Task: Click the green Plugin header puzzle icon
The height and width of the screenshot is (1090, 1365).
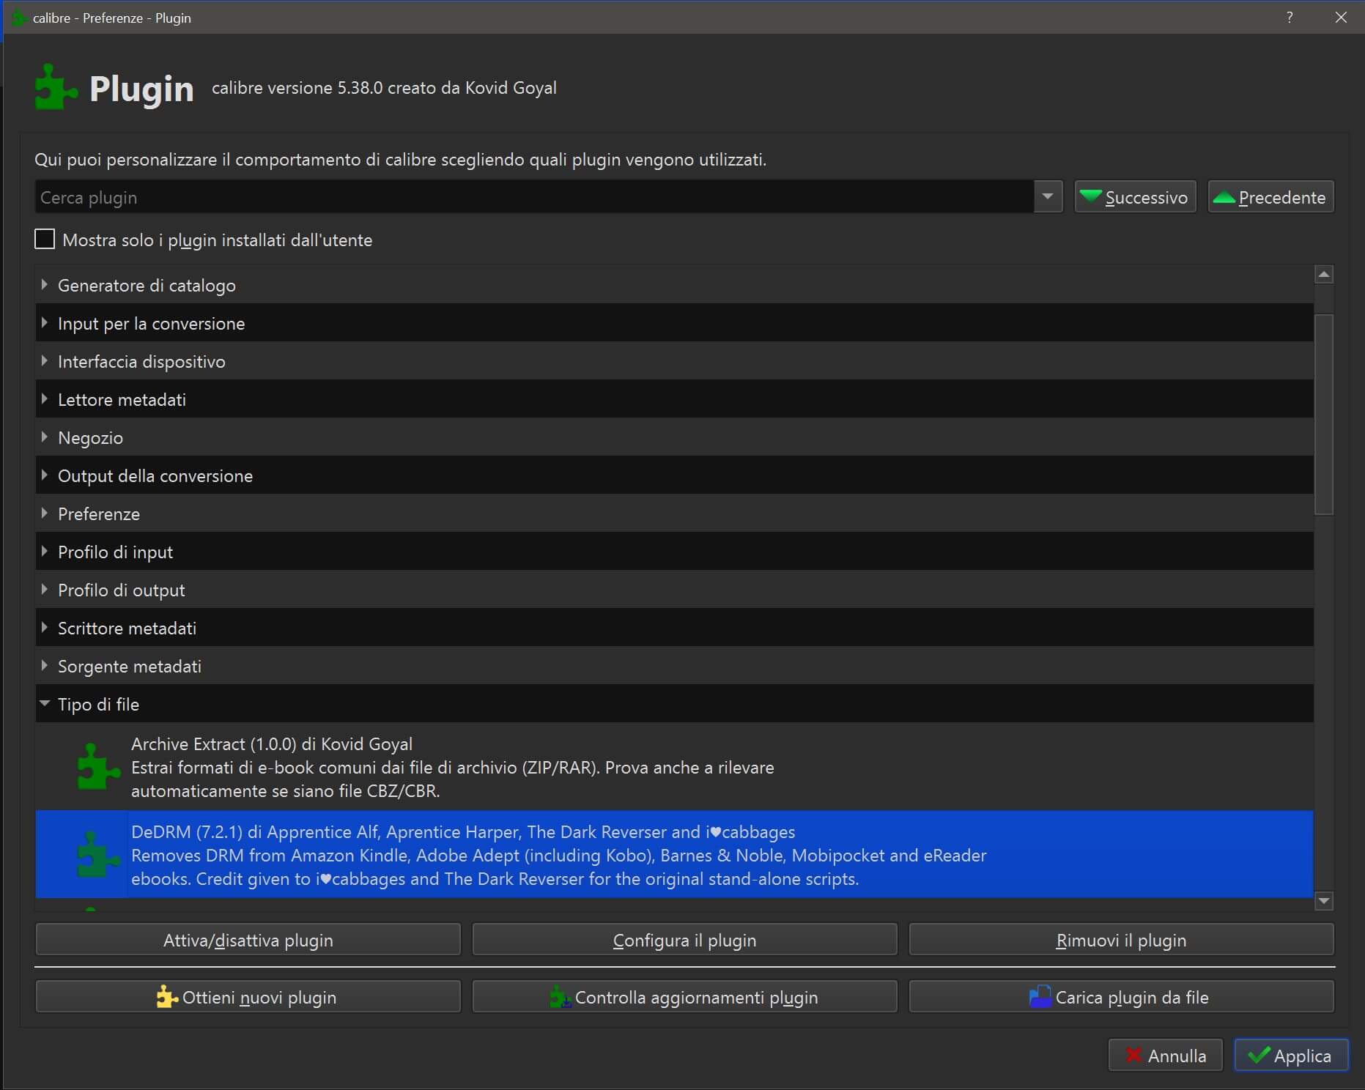Action: (56, 88)
